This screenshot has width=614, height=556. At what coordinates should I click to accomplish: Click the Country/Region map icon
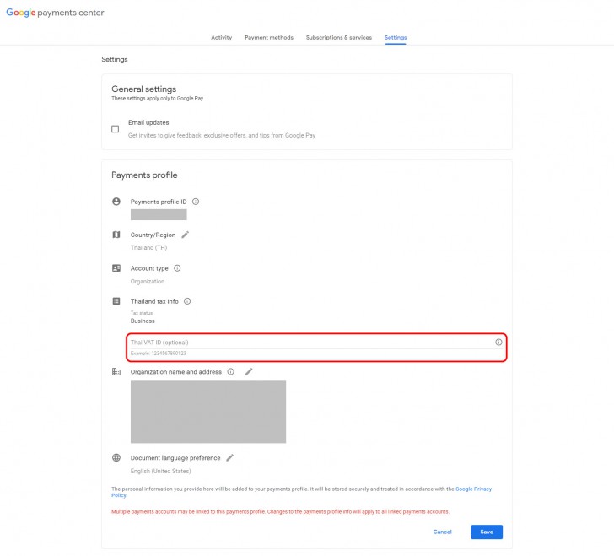point(116,235)
